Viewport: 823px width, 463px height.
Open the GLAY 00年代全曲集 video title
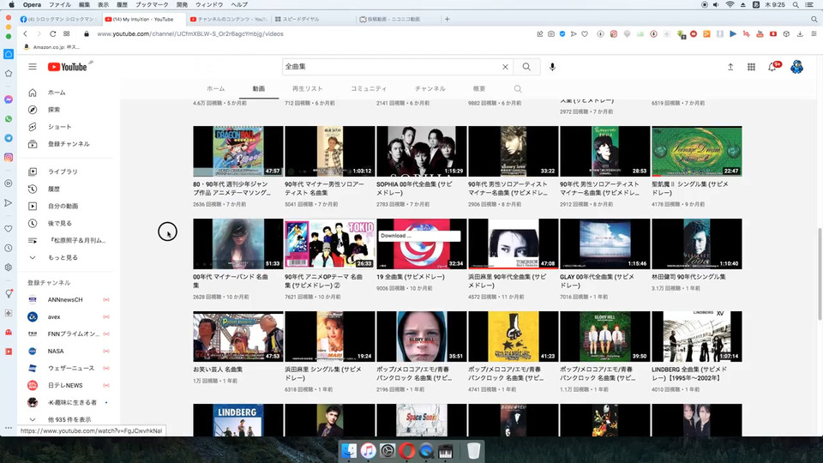tap(597, 281)
